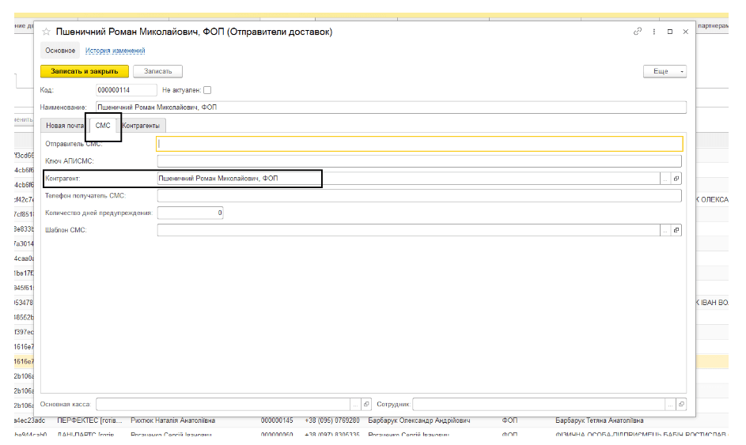The image size is (746, 445).
Task: Expand the 'Еще' dropdown menu
Action: click(x=665, y=71)
